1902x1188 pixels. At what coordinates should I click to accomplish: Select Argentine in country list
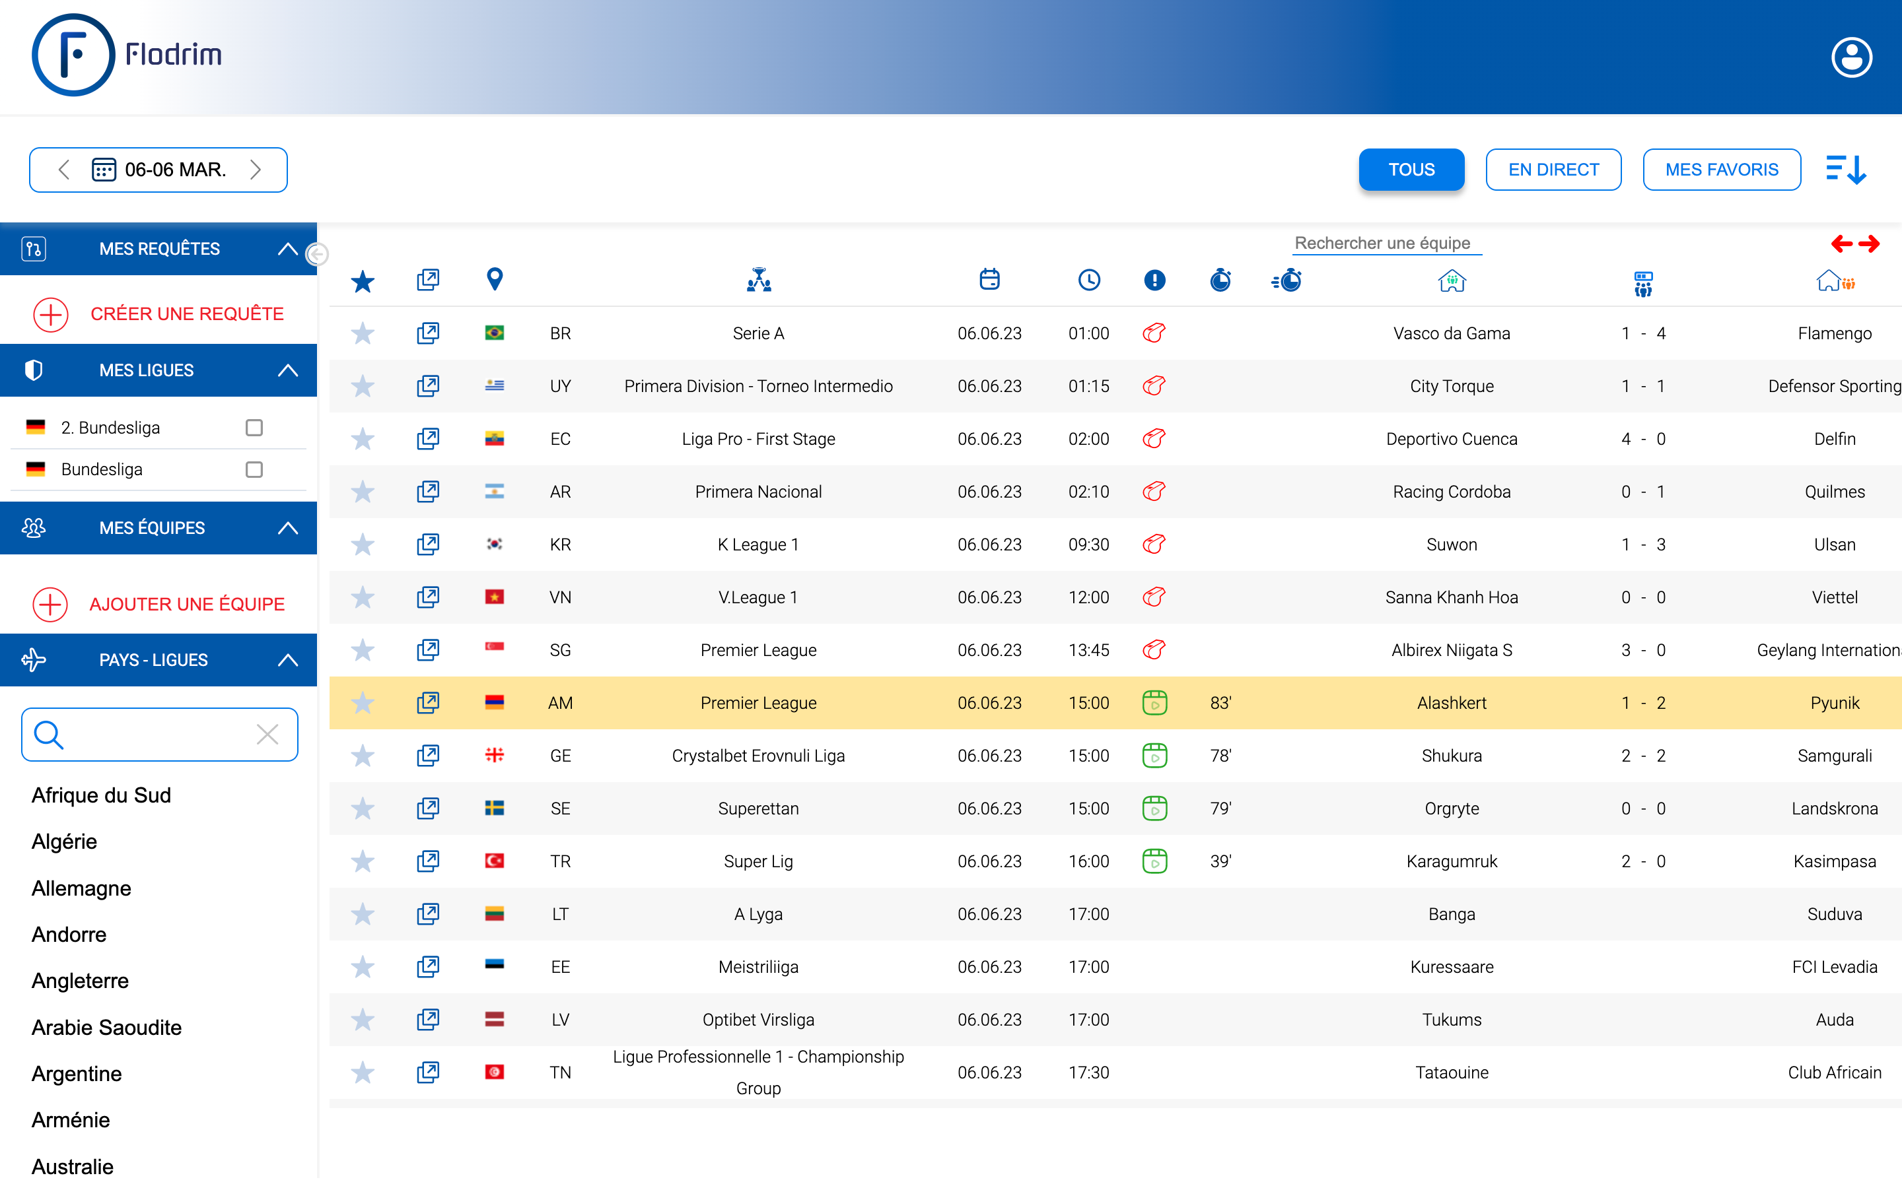(x=77, y=1074)
